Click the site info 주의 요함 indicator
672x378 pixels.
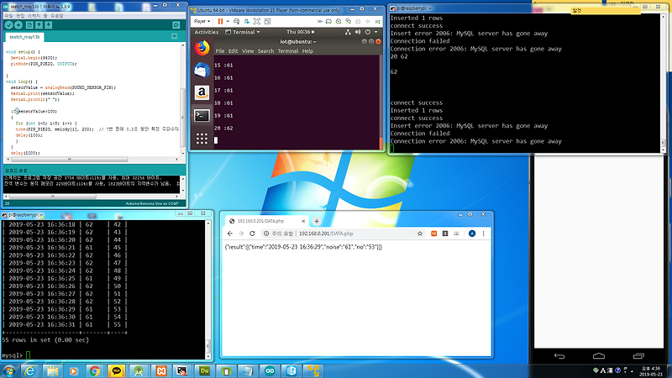(279, 234)
